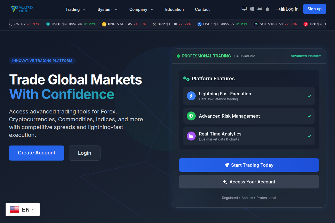Viewport: 335px width, 223px height.
Task: Click the Vaultrix Prime logo
Action: coord(22,9)
